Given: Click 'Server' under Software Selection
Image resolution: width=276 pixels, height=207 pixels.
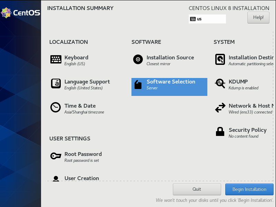Looking at the screenshot, I should point(152,88).
